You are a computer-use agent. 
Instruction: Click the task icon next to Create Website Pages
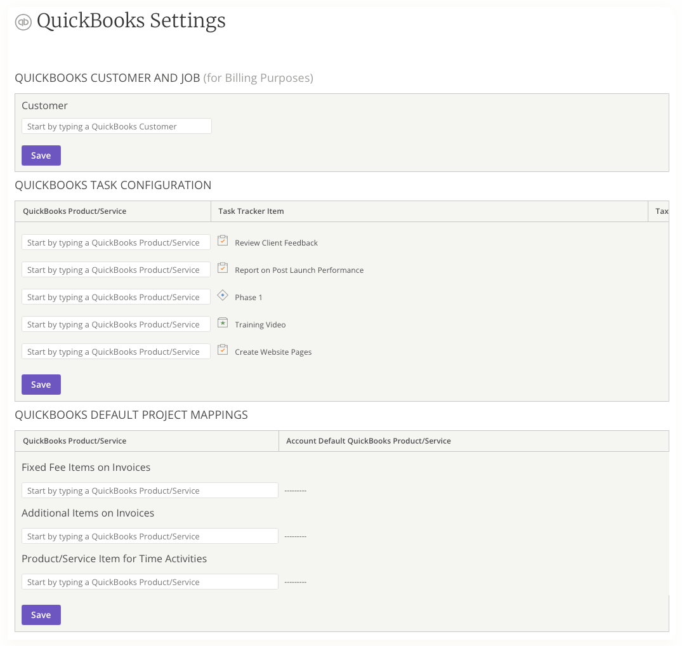click(223, 350)
